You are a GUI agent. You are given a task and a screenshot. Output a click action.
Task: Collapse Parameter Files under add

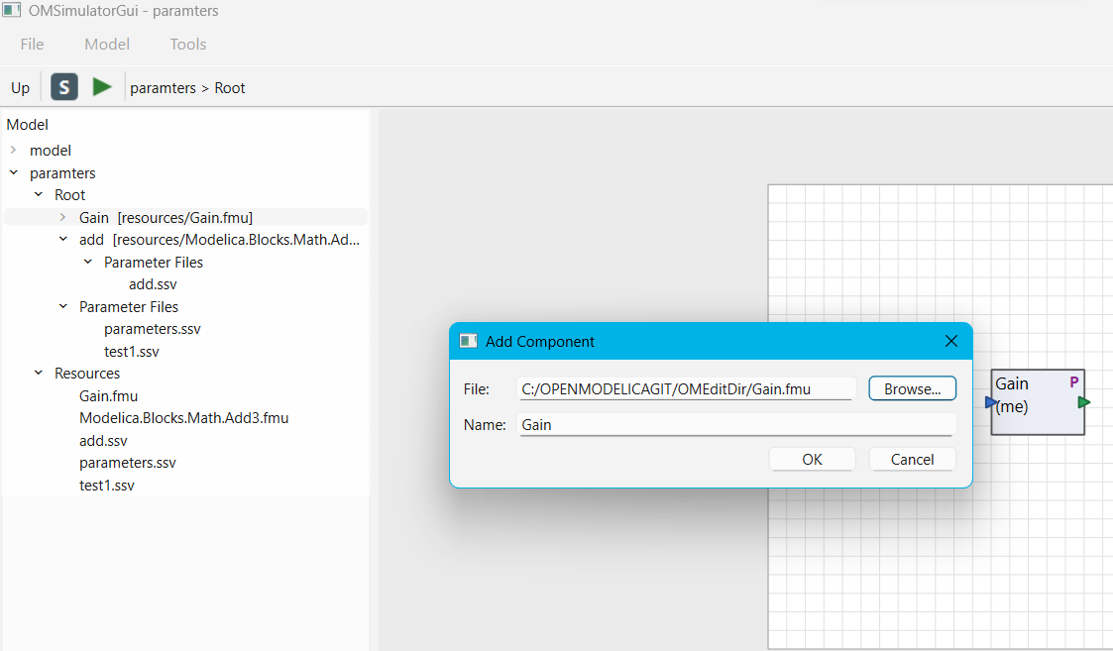tap(88, 262)
